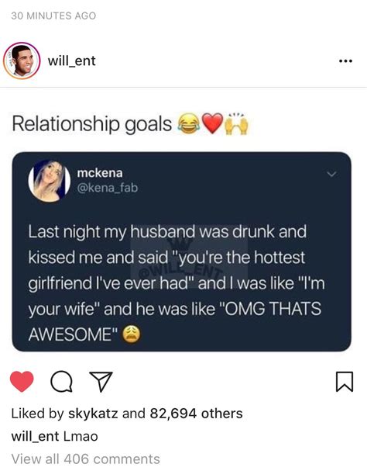Open will_ent username in caption
Viewport: 367px width, 471px height.
pyautogui.click(x=35, y=436)
